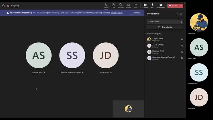Click the participant search magnifier icon
The width and height of the screenshot is (213, 120).
181,22
